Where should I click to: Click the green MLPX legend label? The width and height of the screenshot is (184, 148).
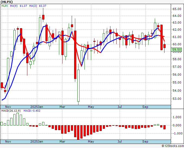[5, 6]
